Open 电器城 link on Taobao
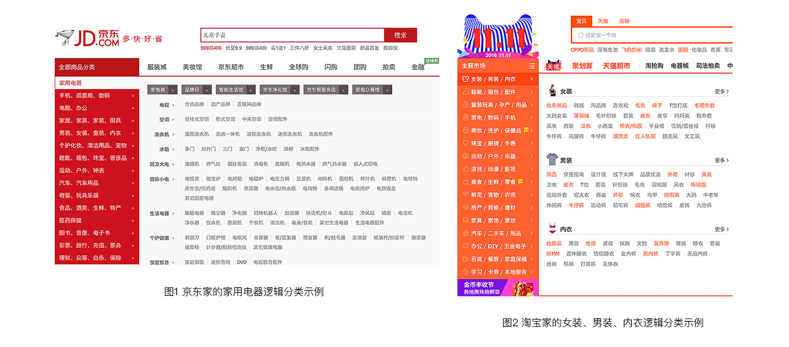789x347 pixels. coord(680,66)
